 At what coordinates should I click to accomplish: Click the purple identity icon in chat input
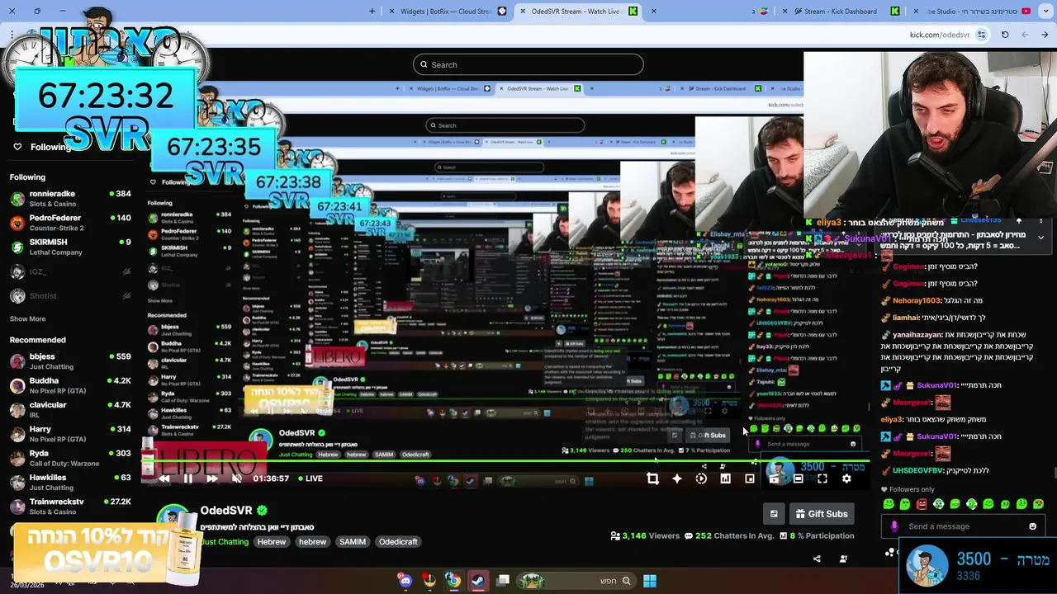894,526
